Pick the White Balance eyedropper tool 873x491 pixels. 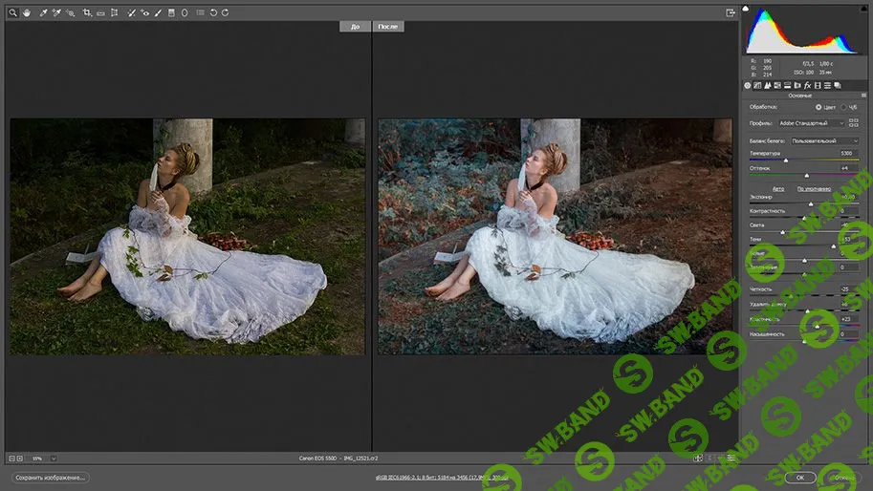pyautogui.click(x=43, y=12)
